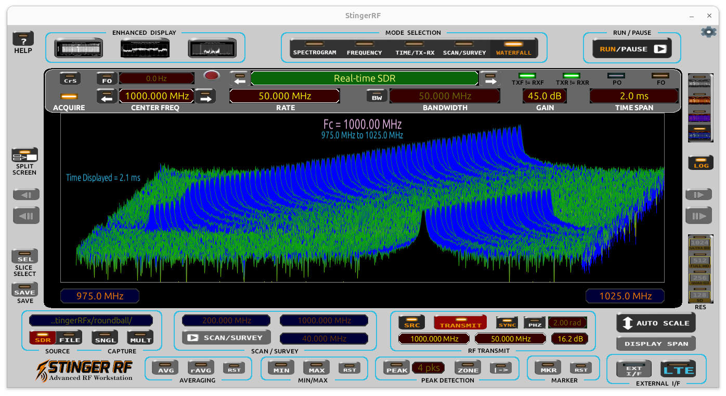Click the DISPLAY SPAN button
This screenshot has height=396, width=726.
pyautogui.click(x=656, y=344)
